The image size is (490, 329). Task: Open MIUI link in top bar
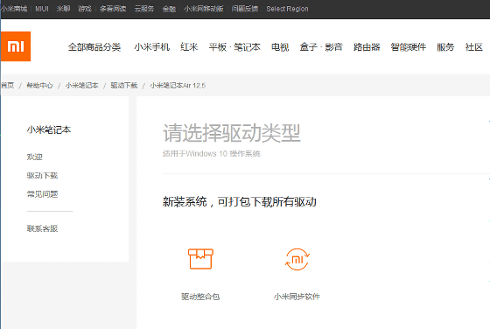click(x=42, y=9)
